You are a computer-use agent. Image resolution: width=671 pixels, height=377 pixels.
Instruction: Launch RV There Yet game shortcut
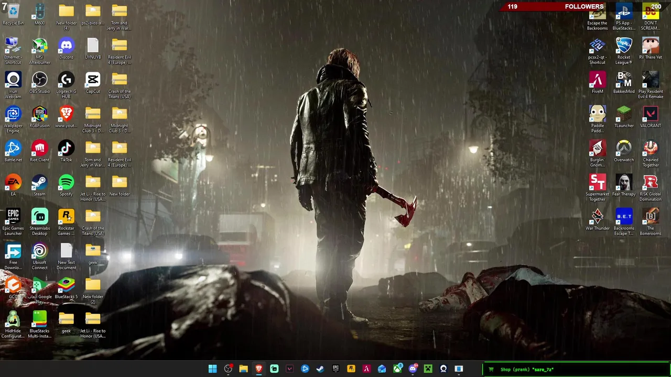[651, 48]
